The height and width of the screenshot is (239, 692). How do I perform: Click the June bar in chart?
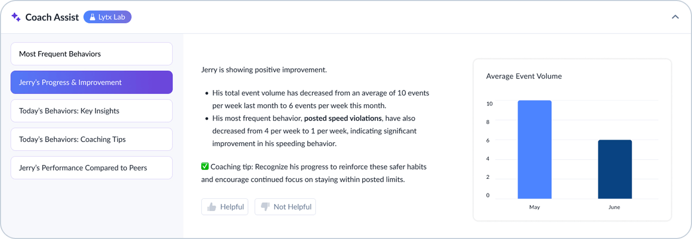click(x=615, y=169)
